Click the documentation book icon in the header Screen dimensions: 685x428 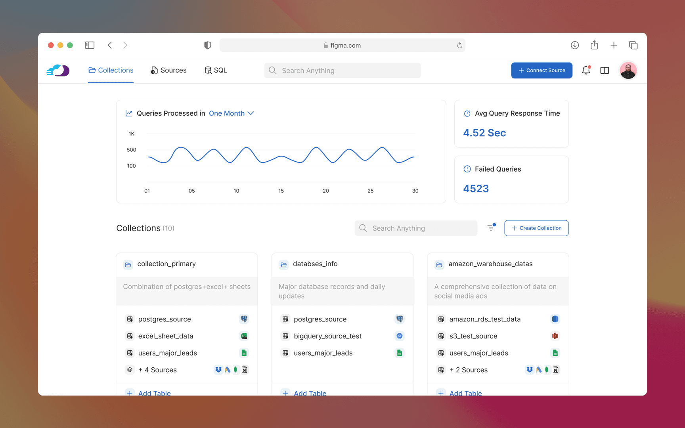coord(605,70)
